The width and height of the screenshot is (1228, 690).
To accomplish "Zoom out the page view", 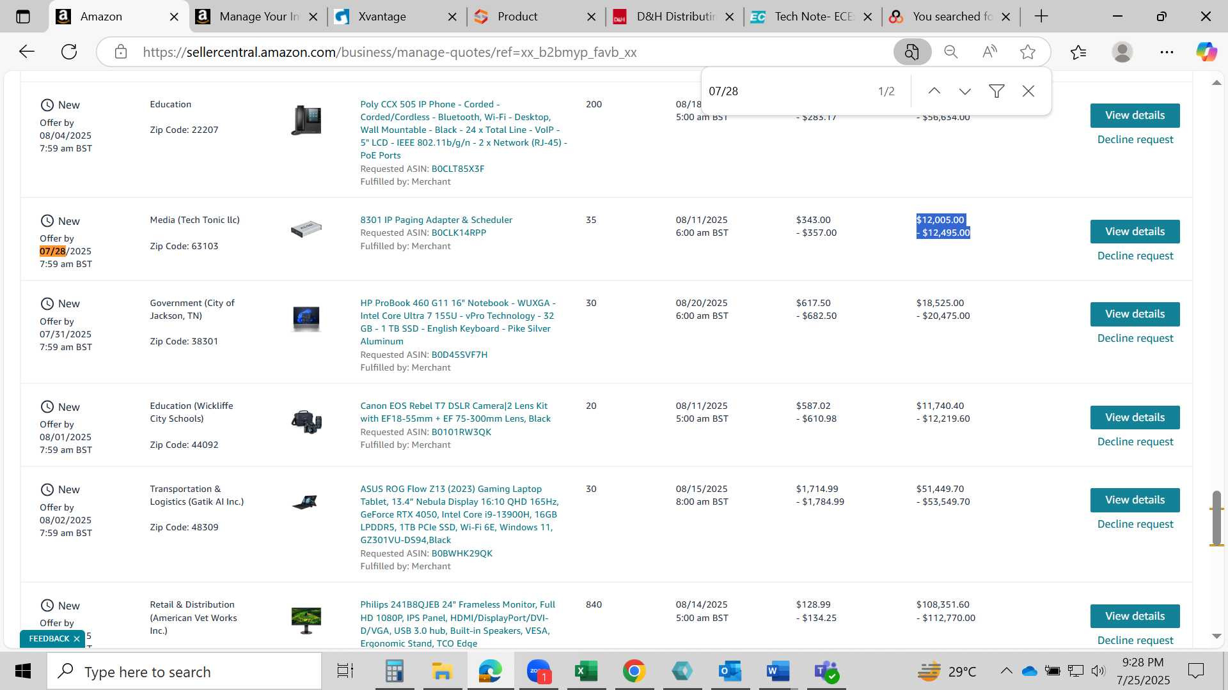I will pos(951,52).
